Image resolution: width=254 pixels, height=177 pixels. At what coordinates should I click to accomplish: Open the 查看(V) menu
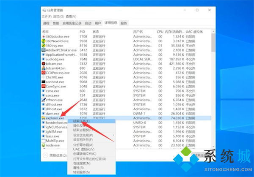(x=71, y=16)
